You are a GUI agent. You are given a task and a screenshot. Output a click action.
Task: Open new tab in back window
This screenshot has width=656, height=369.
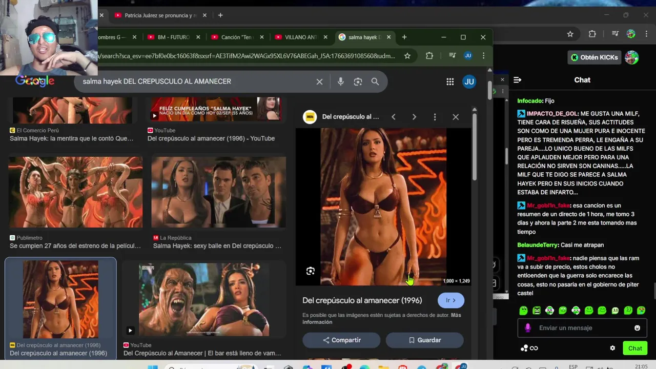(x=220, y=15)
